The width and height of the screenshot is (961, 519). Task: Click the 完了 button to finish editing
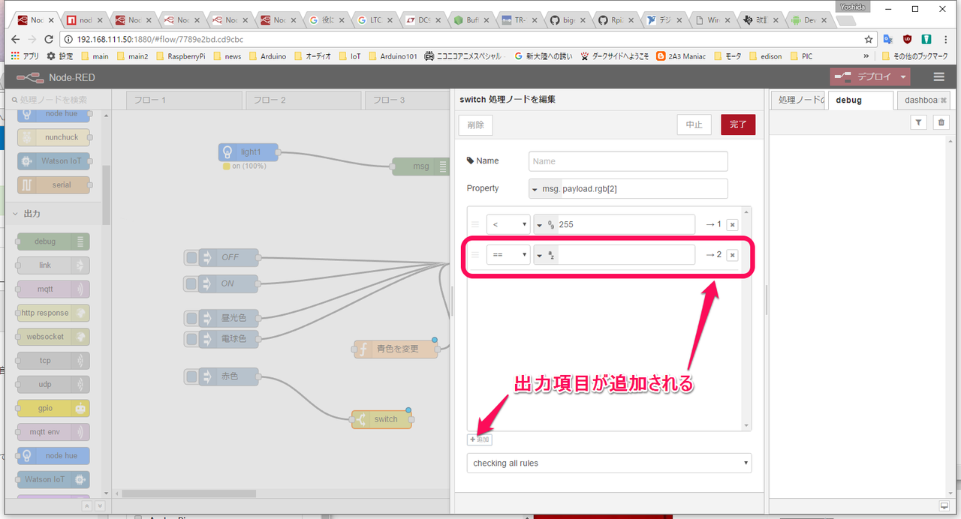pyautogui.click(x=737, y=124)
